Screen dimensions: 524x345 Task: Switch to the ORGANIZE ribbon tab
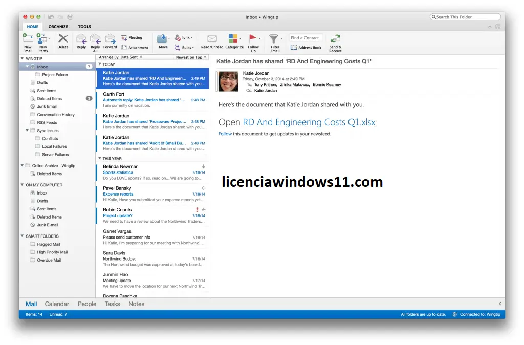point(58,27)
